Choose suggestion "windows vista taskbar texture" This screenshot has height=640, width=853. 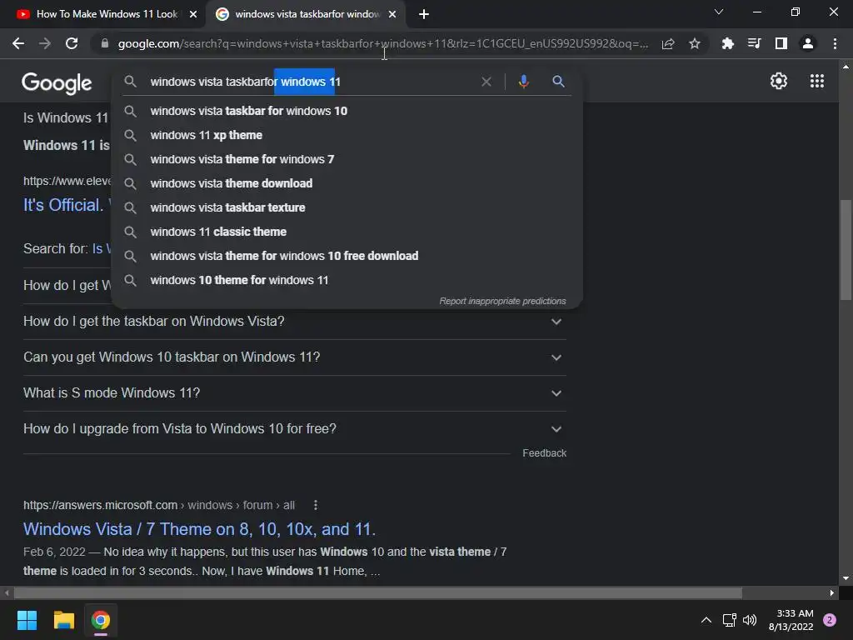tap(347, 207)
